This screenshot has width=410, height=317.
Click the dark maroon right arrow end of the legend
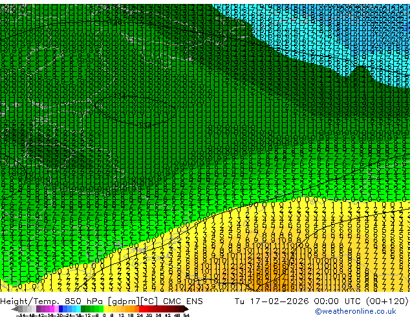pos(186,309)
